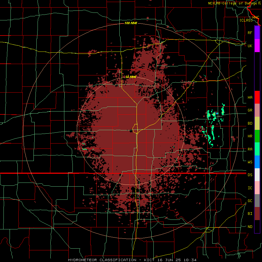Click the BI legend label

point(250,214)
